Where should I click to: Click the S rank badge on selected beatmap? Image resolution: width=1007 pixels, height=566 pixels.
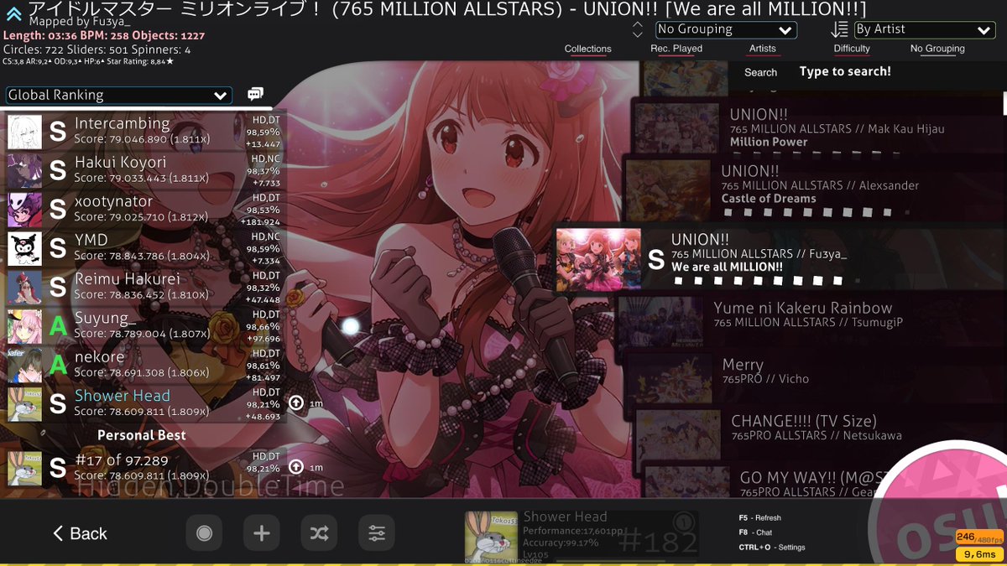point(656,259)
